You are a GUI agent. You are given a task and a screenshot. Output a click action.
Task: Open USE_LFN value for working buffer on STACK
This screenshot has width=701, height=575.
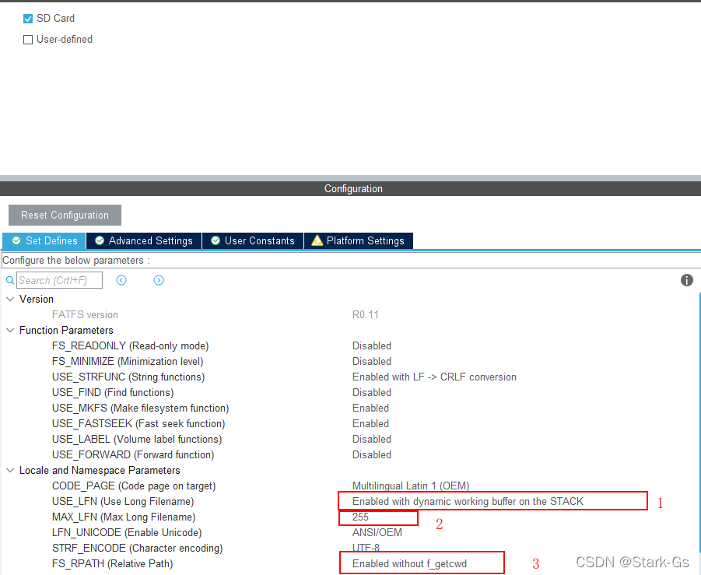[468, 502]
